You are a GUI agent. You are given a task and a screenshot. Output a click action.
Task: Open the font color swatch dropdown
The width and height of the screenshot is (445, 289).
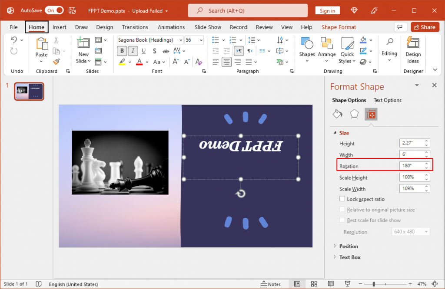click(146, 62)
